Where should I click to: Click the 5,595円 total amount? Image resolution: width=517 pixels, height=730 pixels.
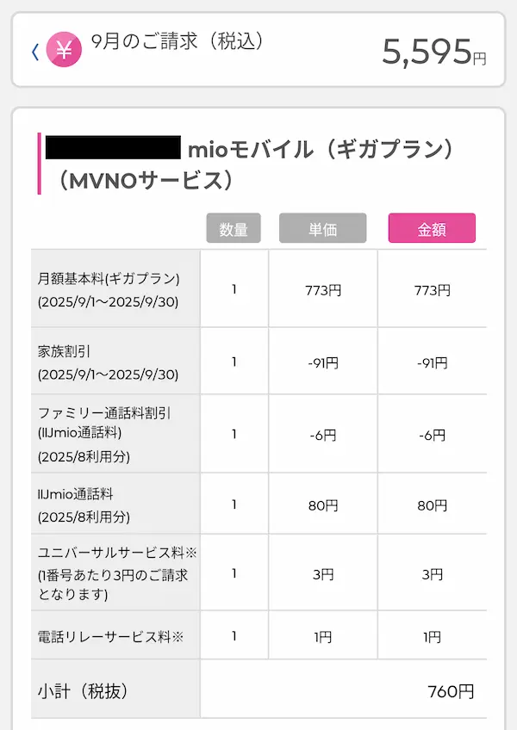click(433, 53)
